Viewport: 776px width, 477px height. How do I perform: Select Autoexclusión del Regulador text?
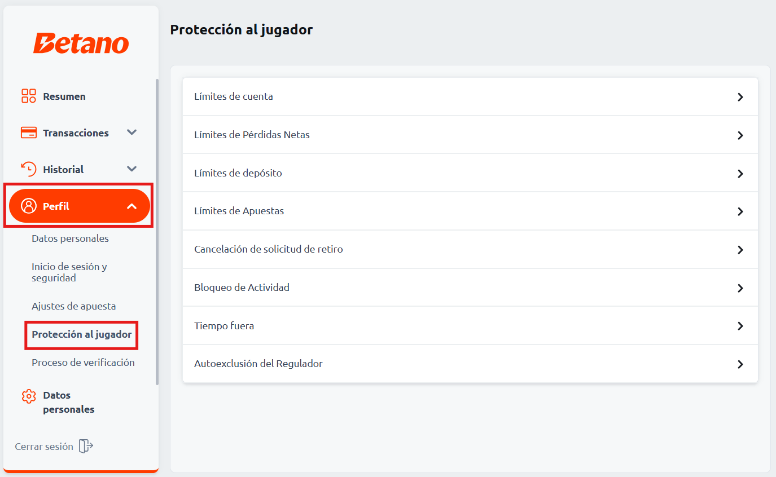[258, 364]
